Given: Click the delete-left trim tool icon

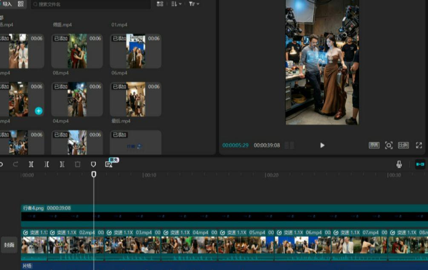Looking at the screenshot, I should coord(47,164).
